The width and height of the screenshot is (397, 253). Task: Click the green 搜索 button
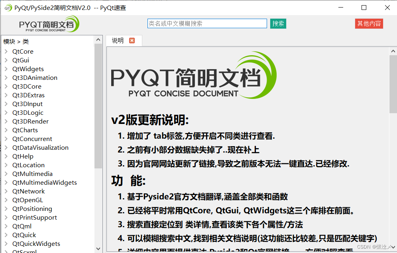tap(278, 24)
